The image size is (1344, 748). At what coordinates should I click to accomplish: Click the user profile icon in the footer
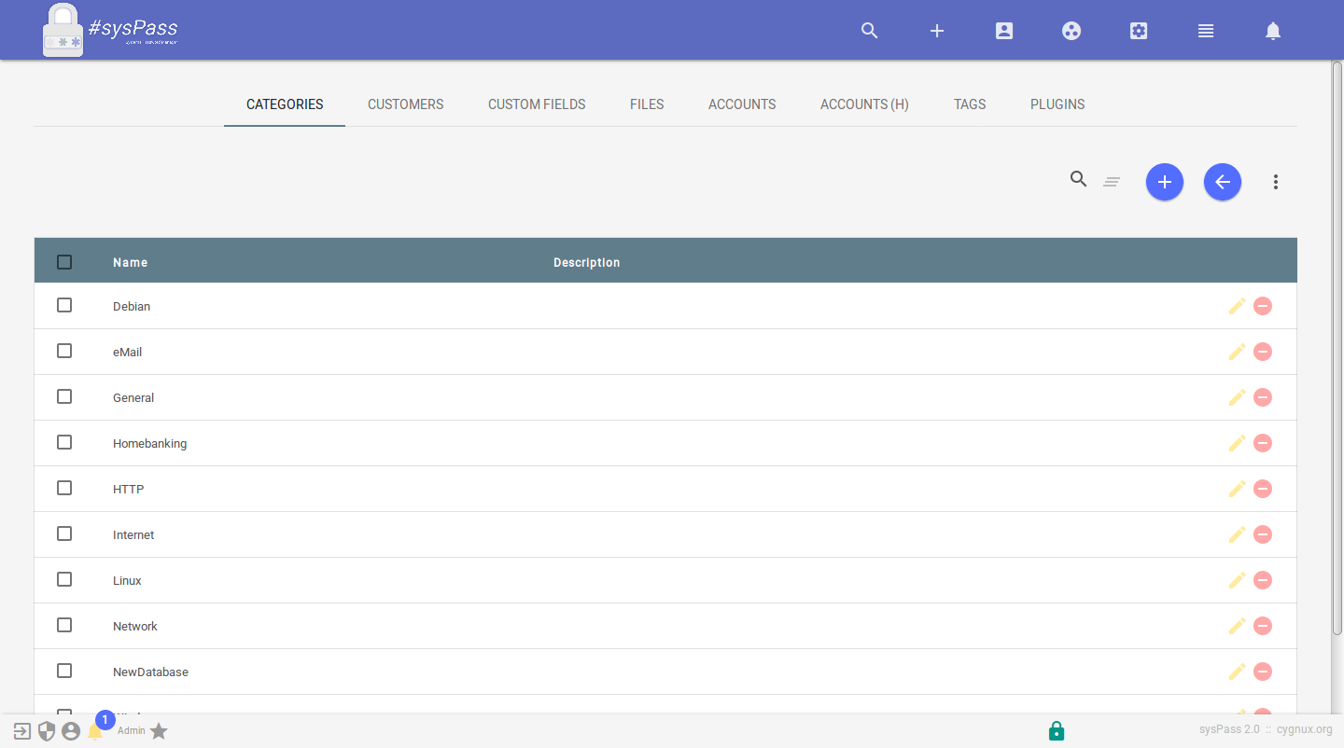[71, 731]
